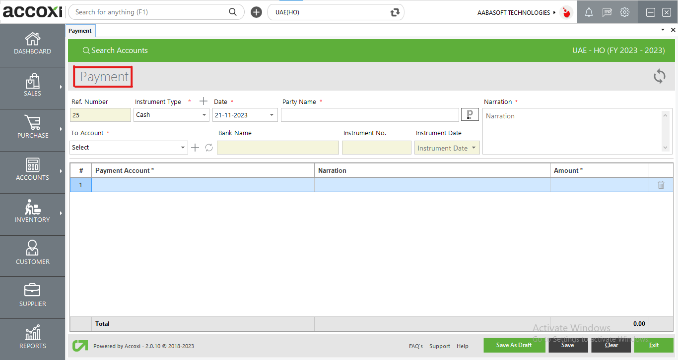Open the Customer module
Viewport: 678px width, 360px height.
(32, 255)
